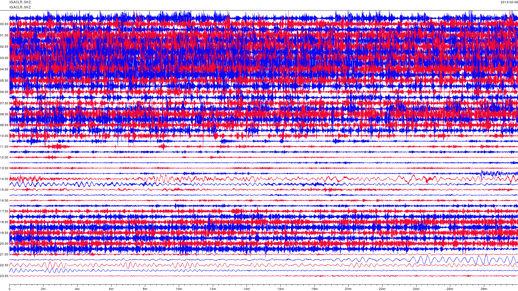Click the 8m axis tick label
The image size is (518, 291).
tap(145, 289)
